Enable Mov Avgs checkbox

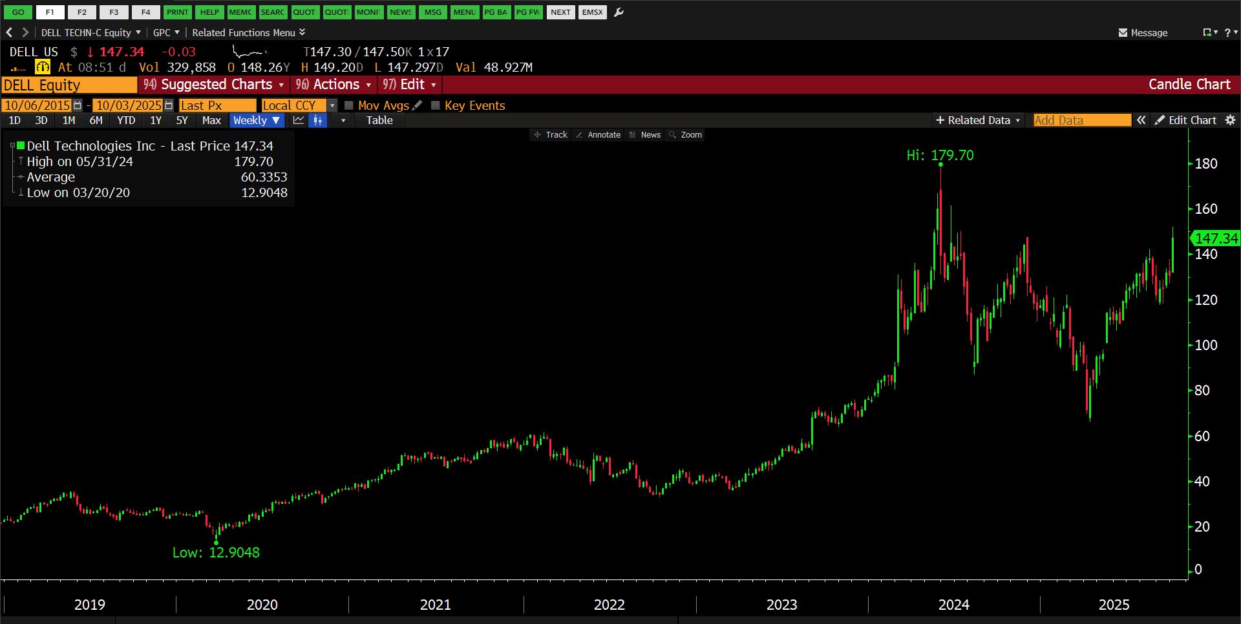[x=349, y=105]
